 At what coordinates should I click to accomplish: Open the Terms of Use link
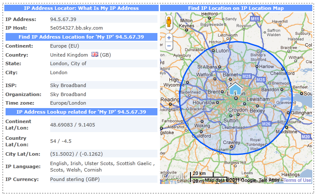point(297,180)
